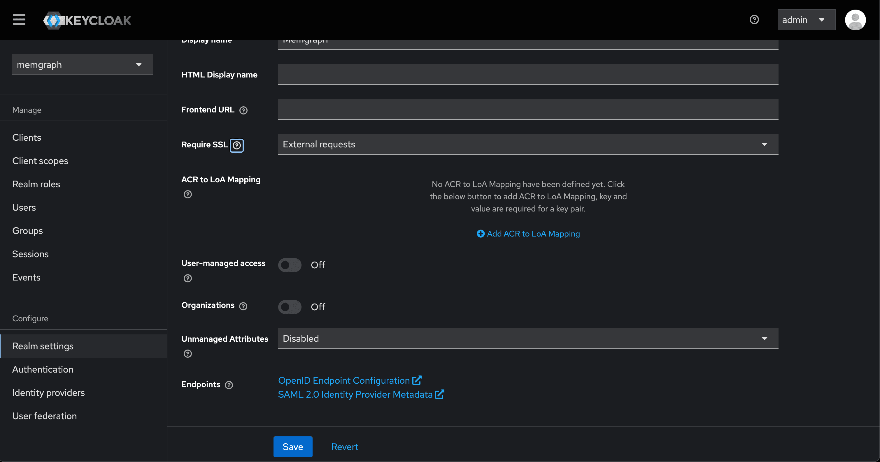Open the memgraph realm selector
This screenshot has width=880, height=462.
[x=82, y=64]
